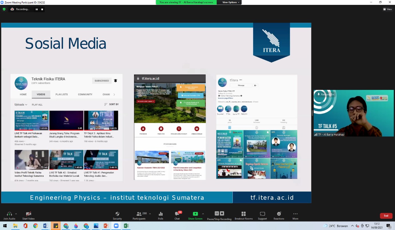Screen dimensions: 395x230
Task: Select PLAYLISTS tab in shared YouTube page
Action: coord(62,95)
